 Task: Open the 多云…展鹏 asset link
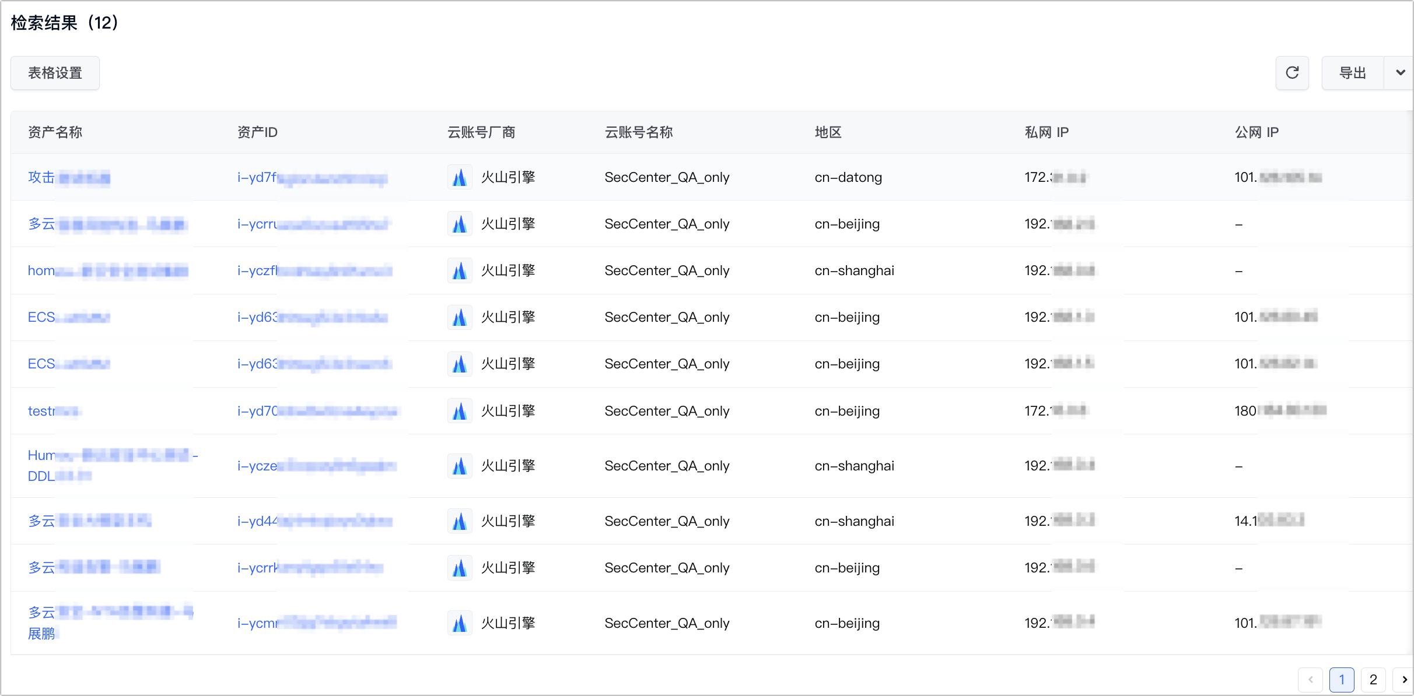point(110,623)
